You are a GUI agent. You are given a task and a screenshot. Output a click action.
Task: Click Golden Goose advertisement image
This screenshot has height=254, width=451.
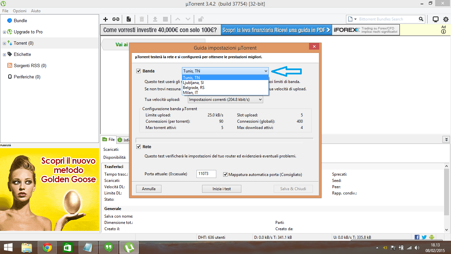(x=50, y=190)
